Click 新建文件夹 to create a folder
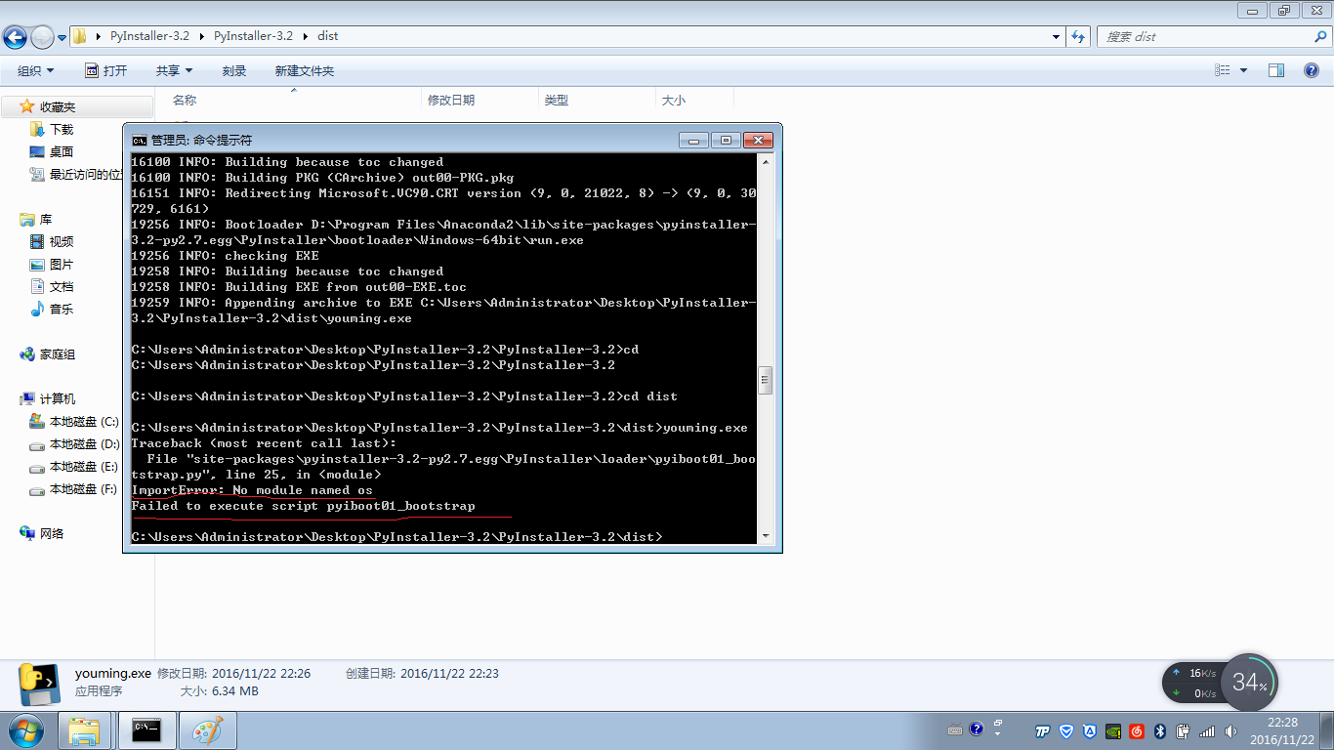Image resolution: width=1334 pixels, height=750 pixels. click(x=304, y=71)
